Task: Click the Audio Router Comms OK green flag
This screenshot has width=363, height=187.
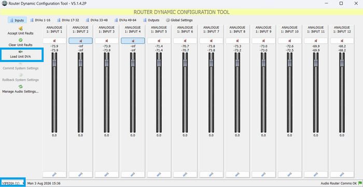Action: pyautogui.click(x=360, y=183)
